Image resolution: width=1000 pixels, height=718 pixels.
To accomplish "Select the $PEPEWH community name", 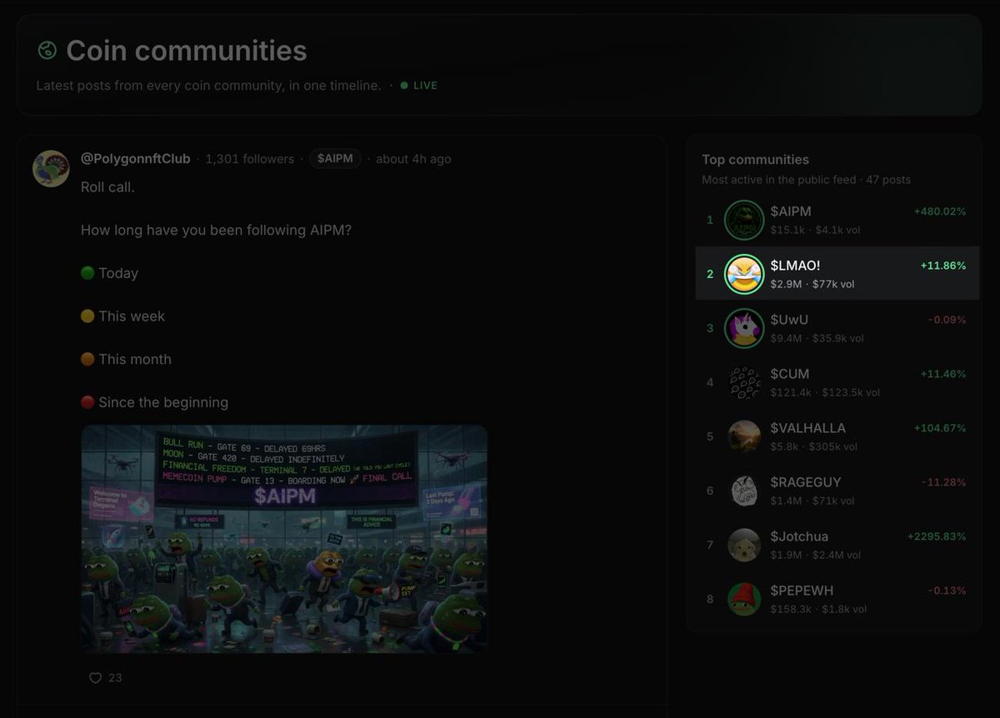I will (x=802, y=591).
